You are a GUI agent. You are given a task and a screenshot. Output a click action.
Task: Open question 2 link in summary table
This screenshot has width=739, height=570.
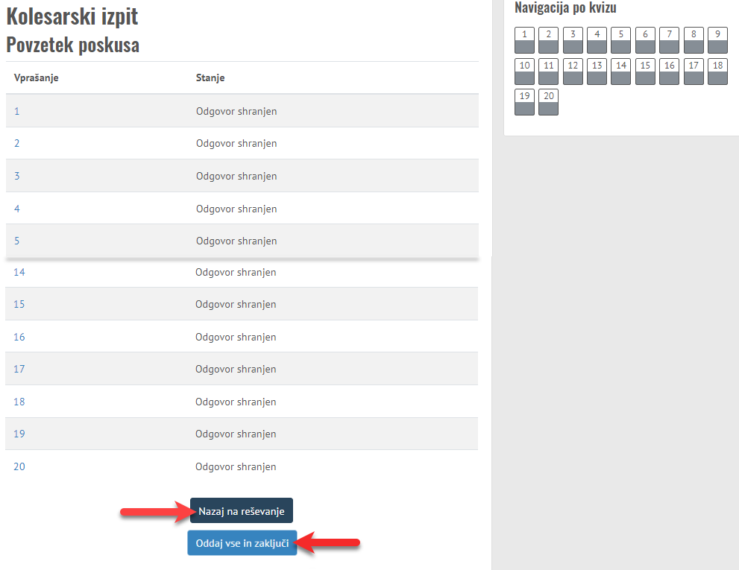click(16, 144)
